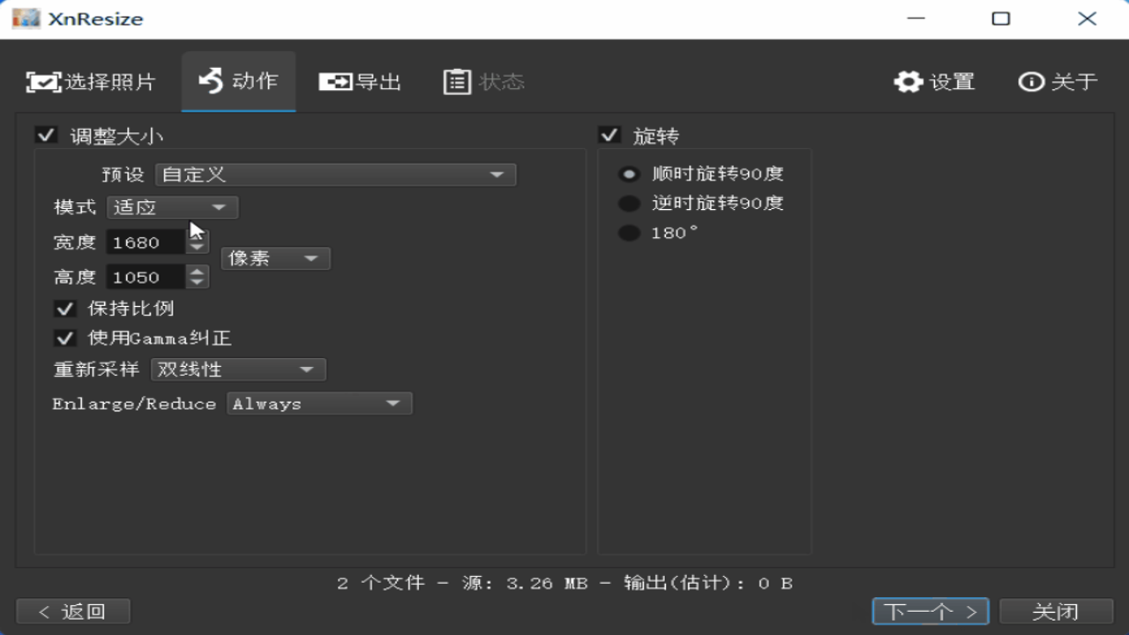Click the XnResize app icon in title bar

[x=26, y=19]
